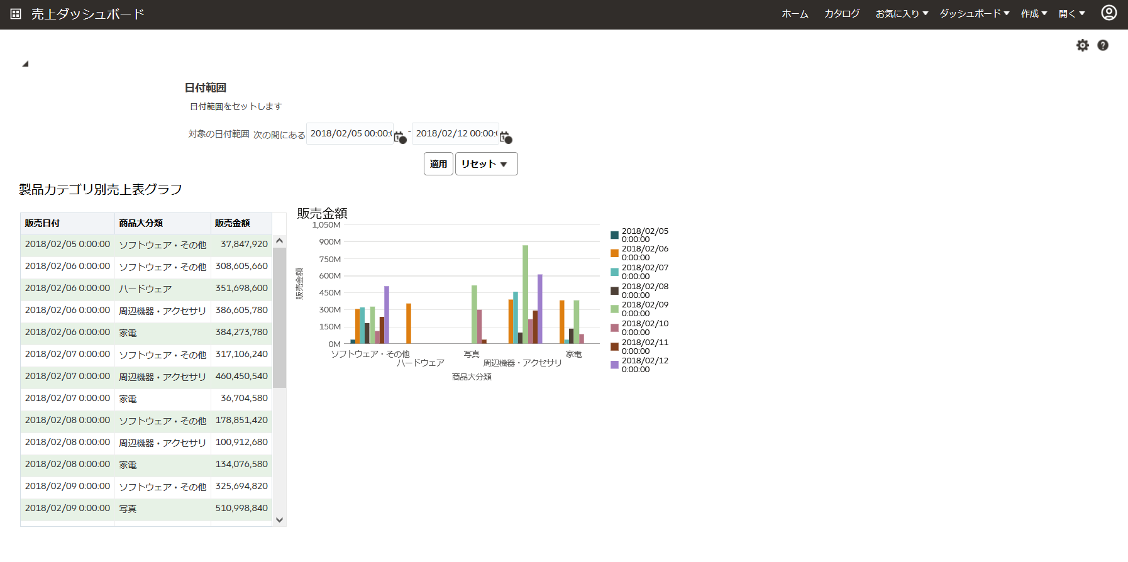Screen dimensions: 1128x562
Task: Click the 2018/02/12 purple legend swatch
Action: (614, 365)
